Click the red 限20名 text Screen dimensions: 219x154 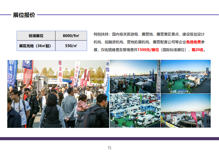[x=197, y=50]
